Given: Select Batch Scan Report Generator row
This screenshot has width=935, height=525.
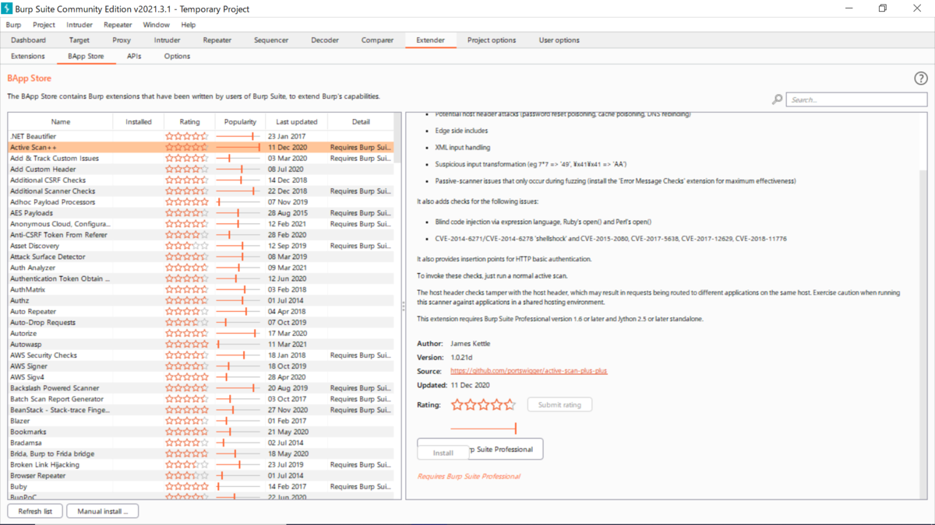Looking at the screenshot, I should [201, 399].
